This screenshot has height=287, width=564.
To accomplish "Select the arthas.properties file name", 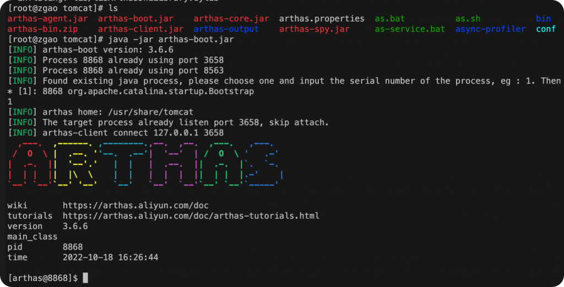I will tap(322, 19).
